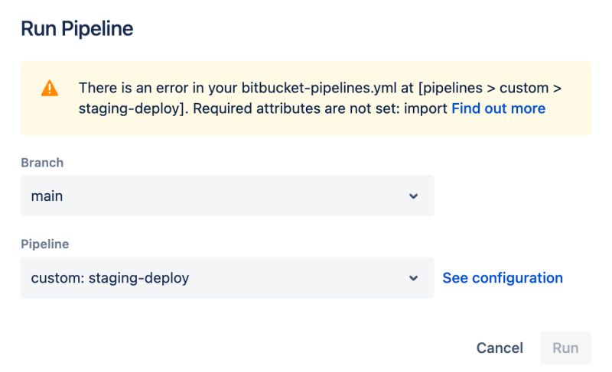Click the orange warning triangle icon
The image size is (612, 372).
[x=50, y=88]
